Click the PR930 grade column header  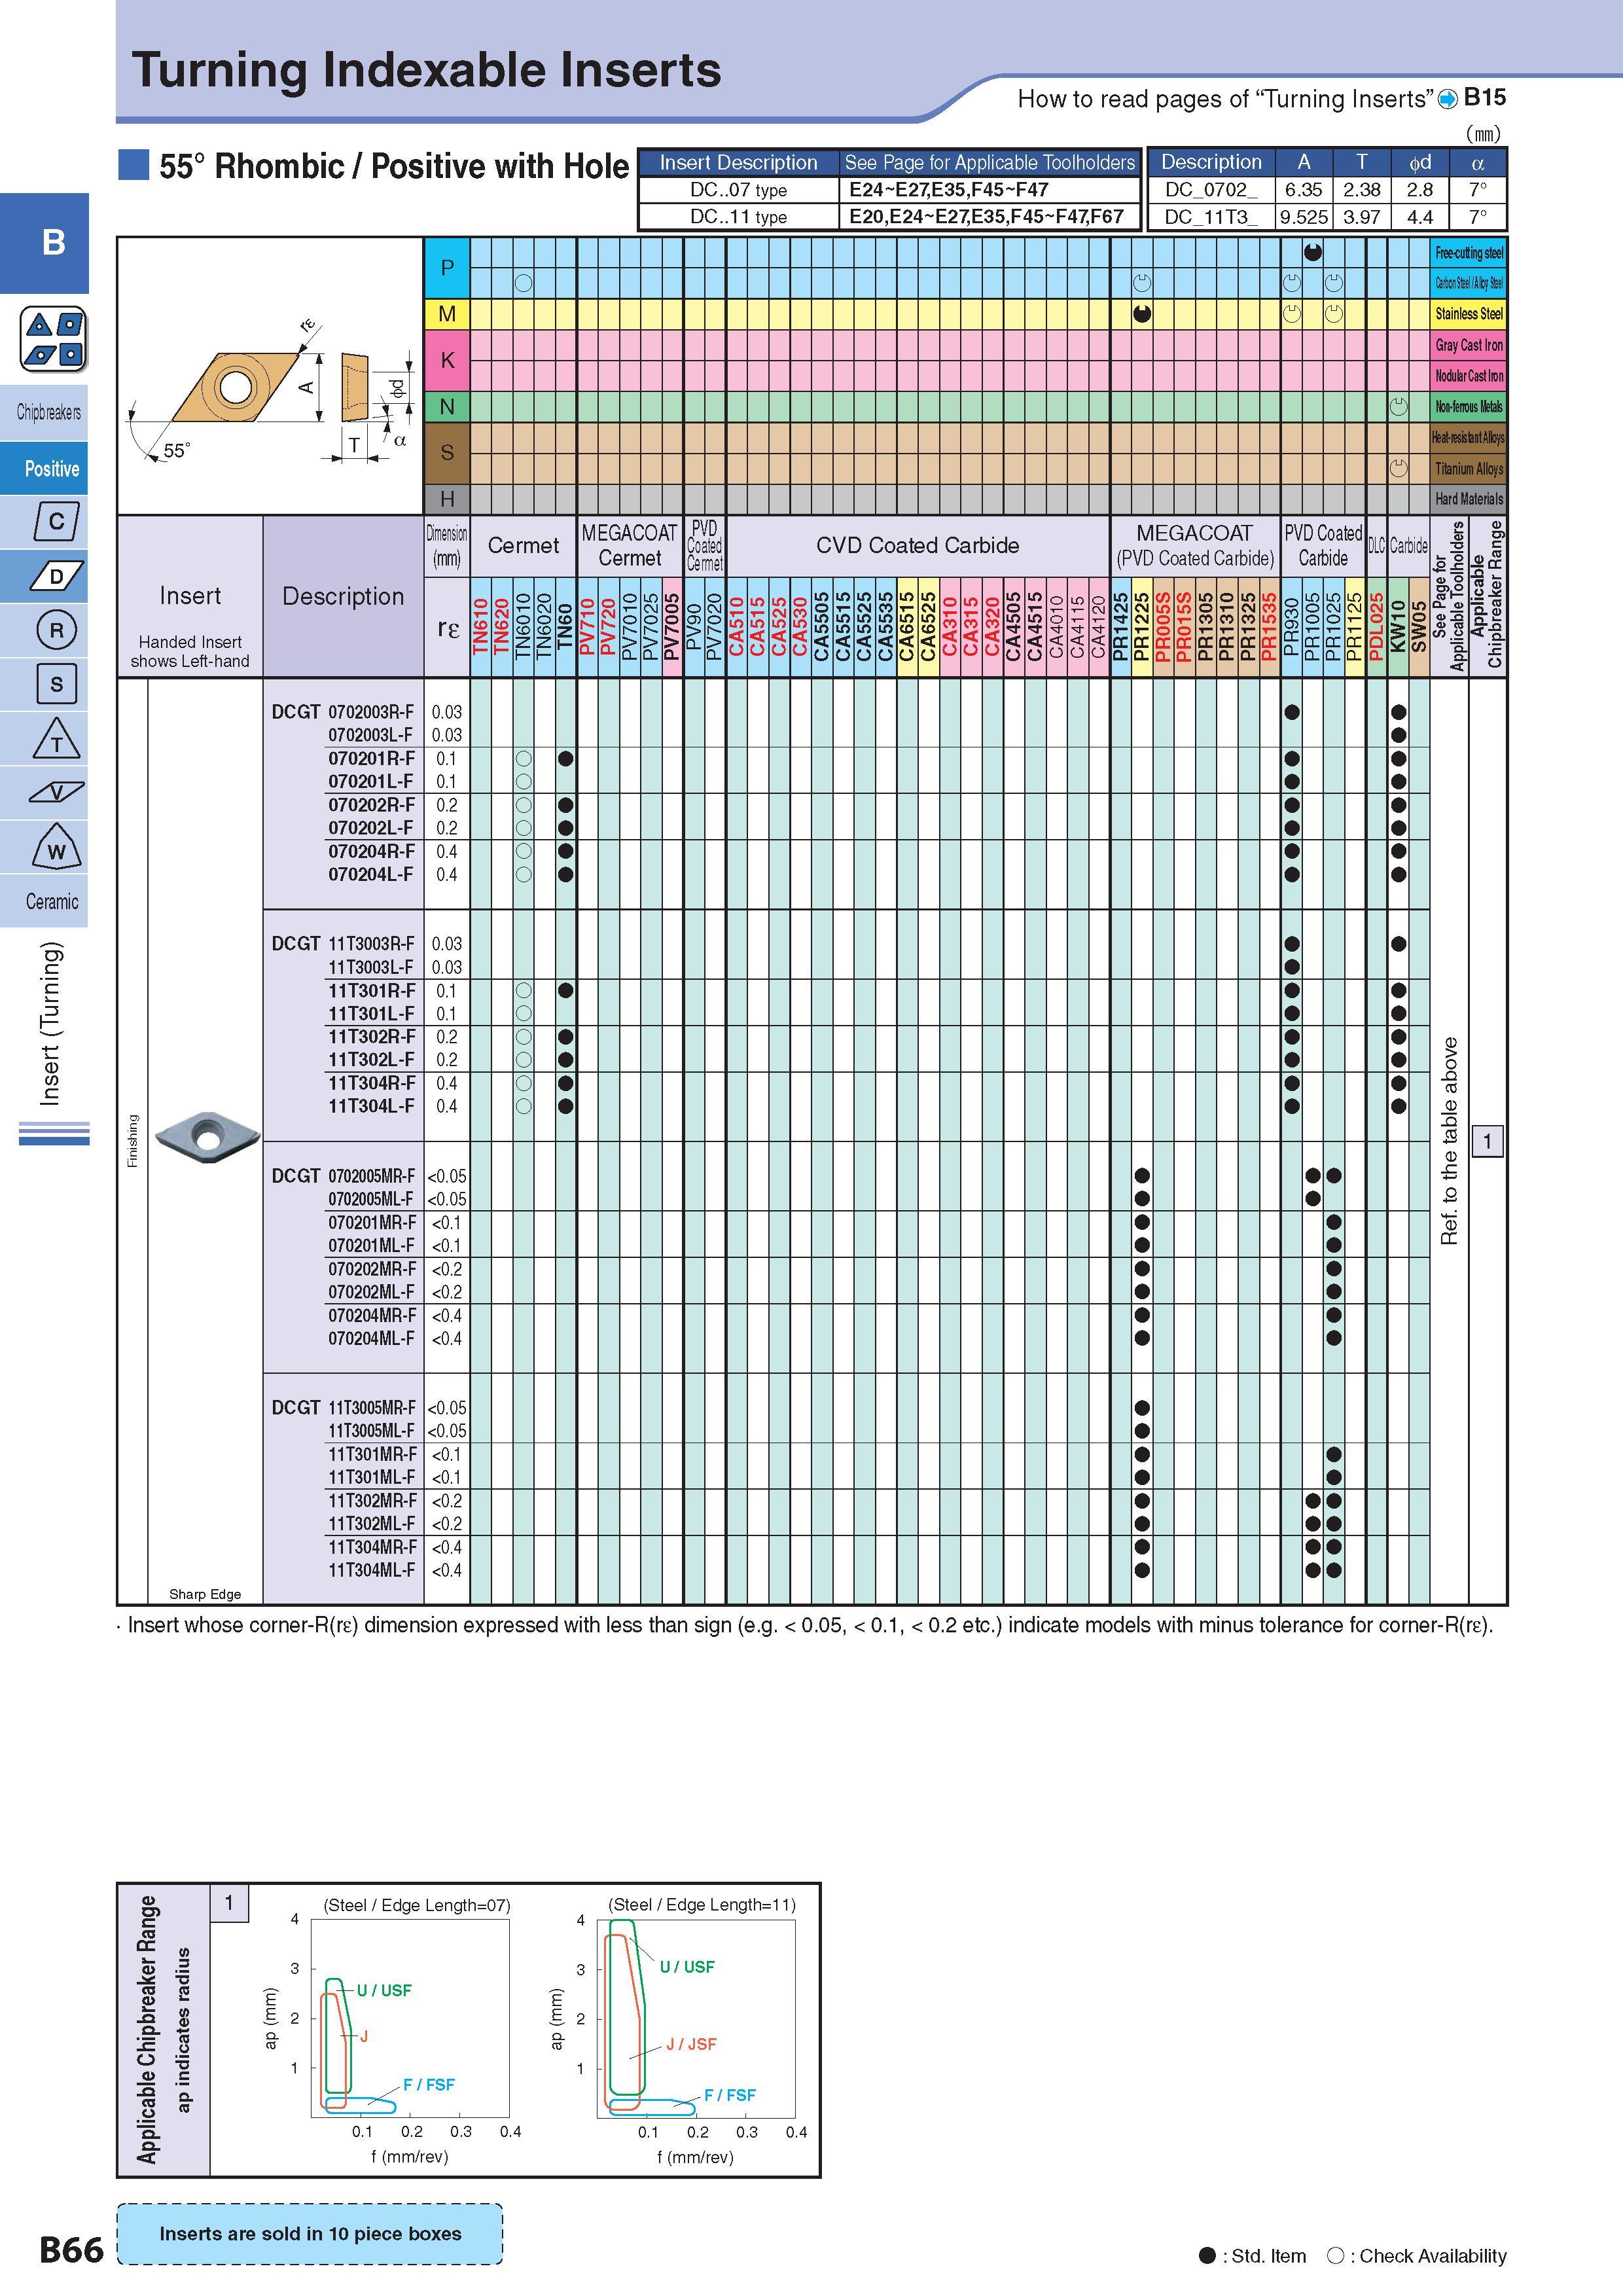coord(1292,626)
